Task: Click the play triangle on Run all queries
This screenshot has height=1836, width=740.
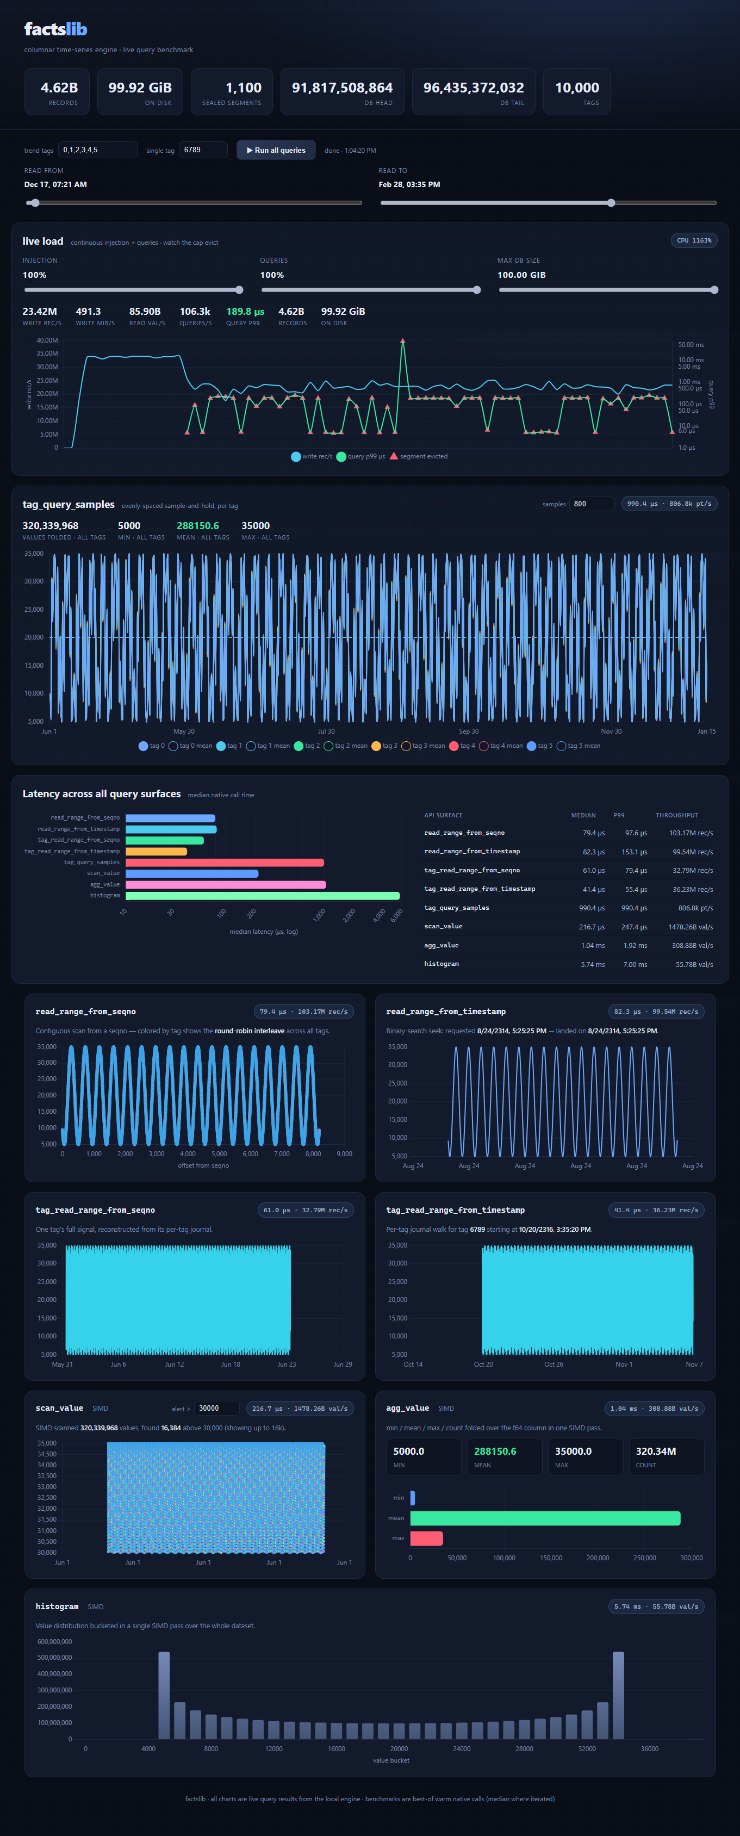Action: click(250, 151)
